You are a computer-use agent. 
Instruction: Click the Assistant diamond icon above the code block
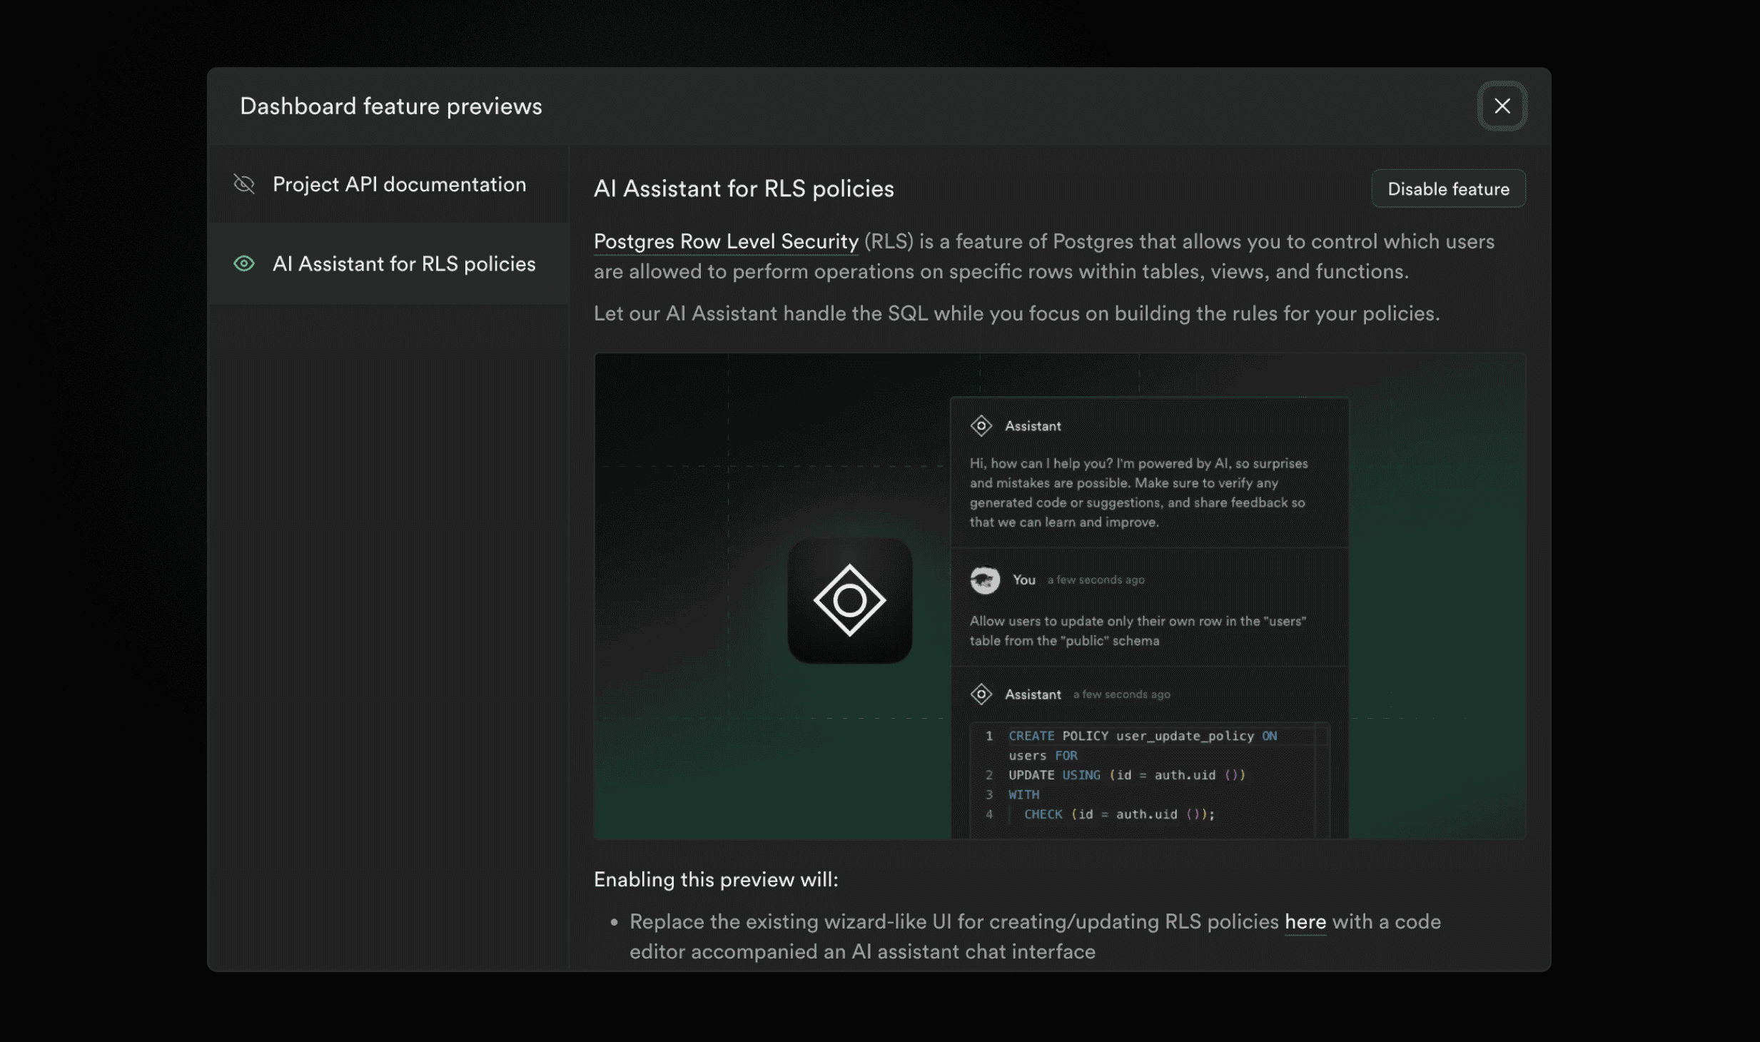pos(982,693)
